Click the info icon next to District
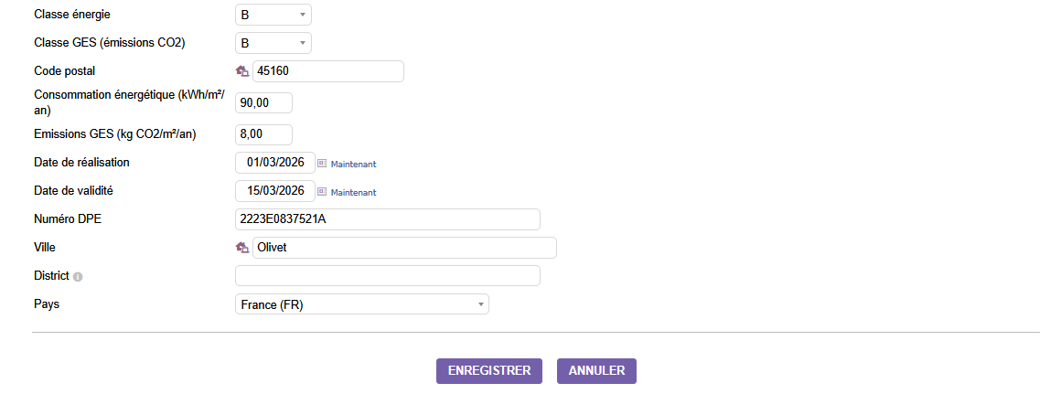This screenshot has width=1061, height=394. tap(78, 276)
